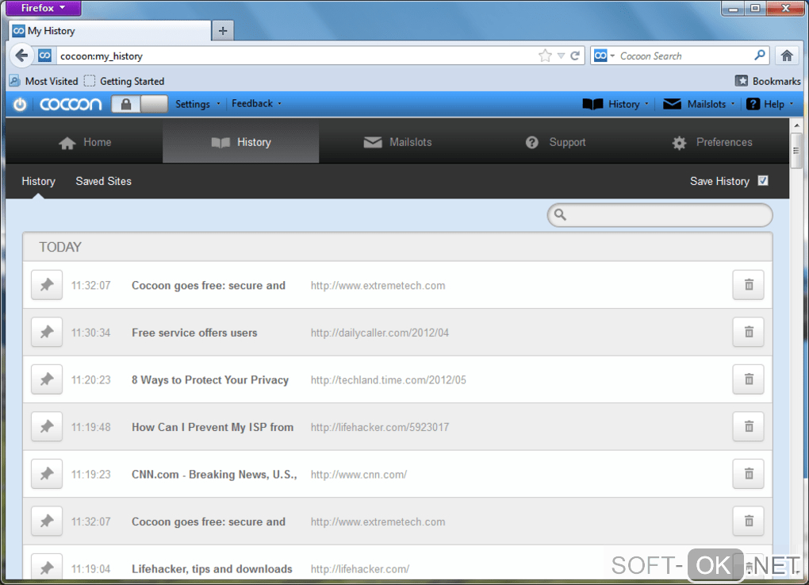
Task: Click the cocoon:my_history address bar
Action: click(x=297, y=56)
